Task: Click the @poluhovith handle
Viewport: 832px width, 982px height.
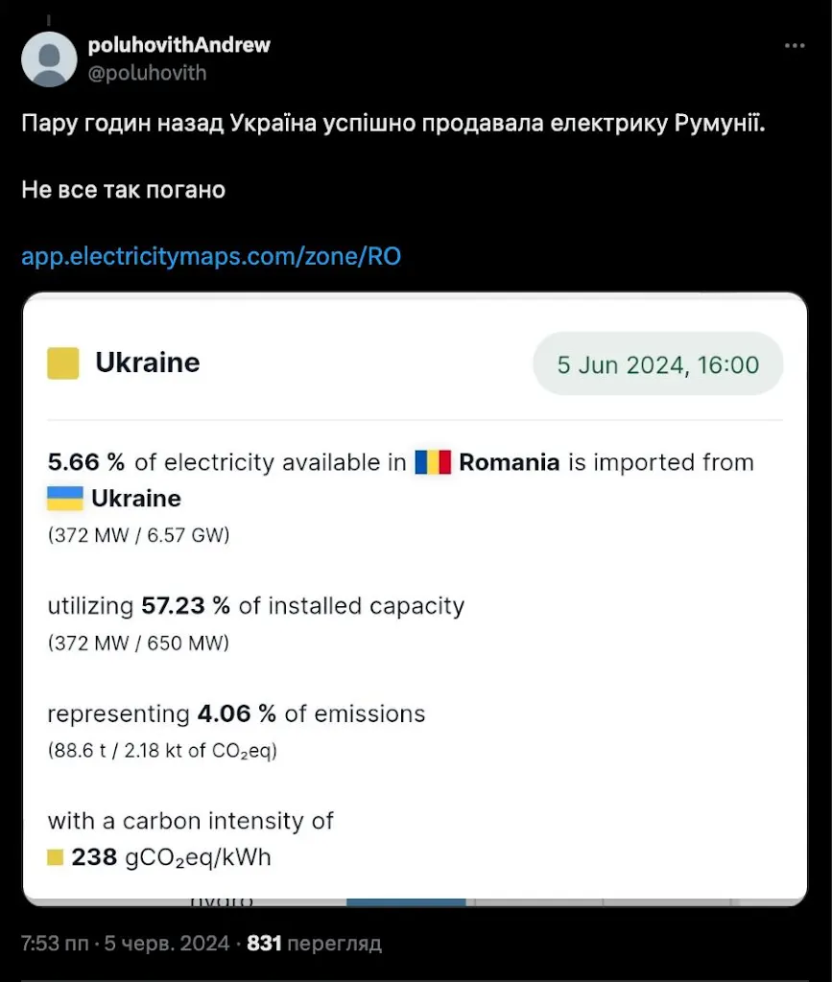Action: pos(147,73)
